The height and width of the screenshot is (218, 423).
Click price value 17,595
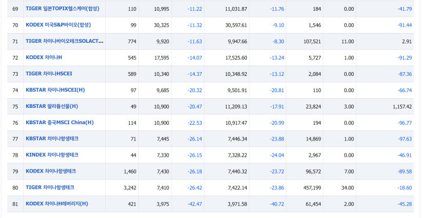[x=162, y=57]
